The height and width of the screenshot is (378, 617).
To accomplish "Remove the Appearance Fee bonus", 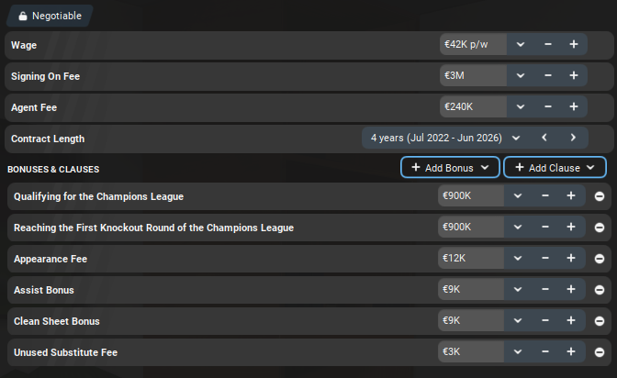I will tap(600, 259).
